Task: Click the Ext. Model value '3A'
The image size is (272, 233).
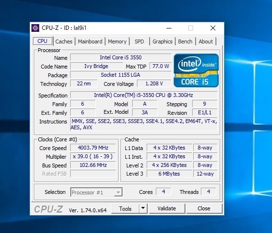Action: [x=145, y=112]
